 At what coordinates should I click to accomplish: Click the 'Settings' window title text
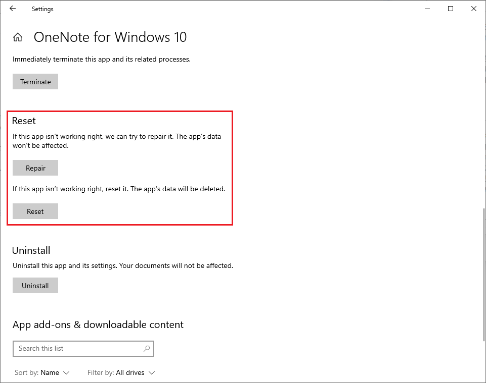42,9
